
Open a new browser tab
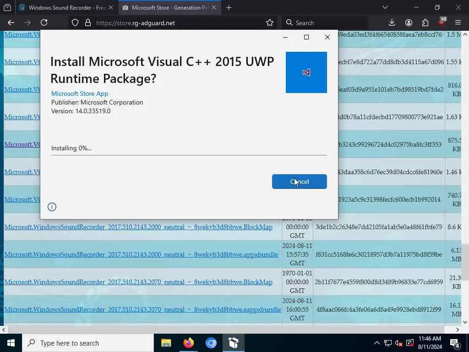229,8
